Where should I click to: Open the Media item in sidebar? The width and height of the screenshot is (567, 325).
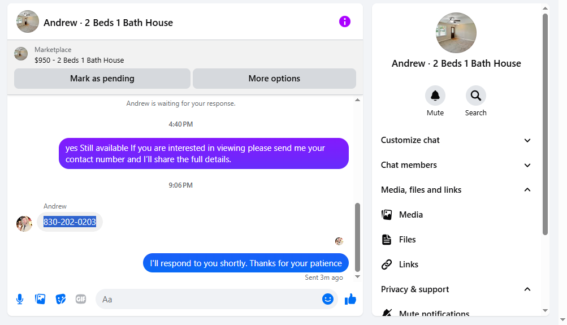[x=456, y=215]
